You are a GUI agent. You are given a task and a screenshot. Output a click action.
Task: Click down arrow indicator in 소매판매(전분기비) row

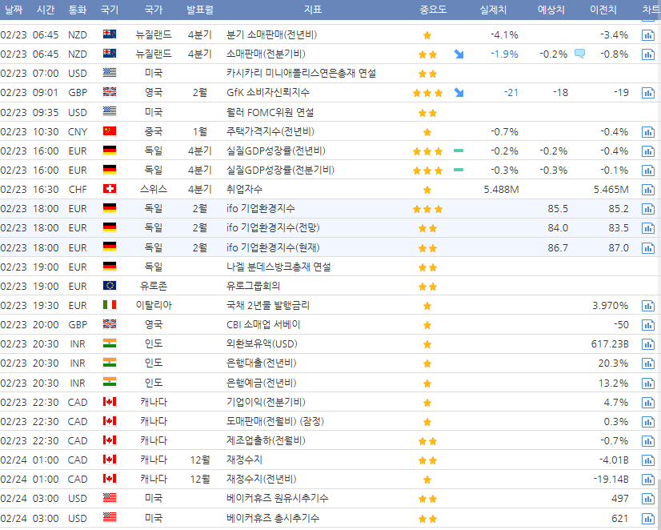point(459,54)
